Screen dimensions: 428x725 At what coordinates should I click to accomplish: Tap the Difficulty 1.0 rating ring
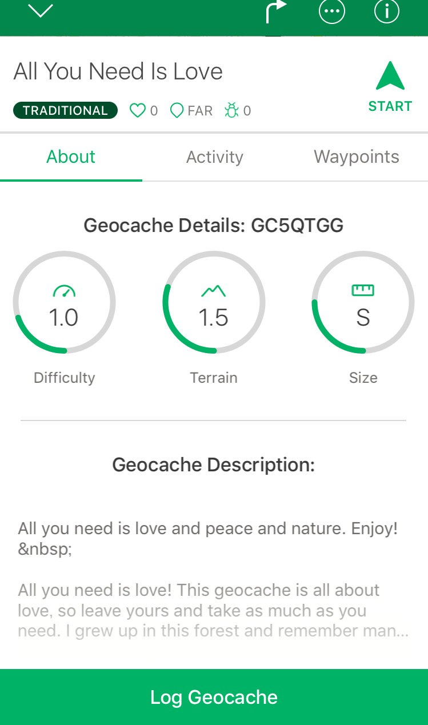[x=64, y=317]
